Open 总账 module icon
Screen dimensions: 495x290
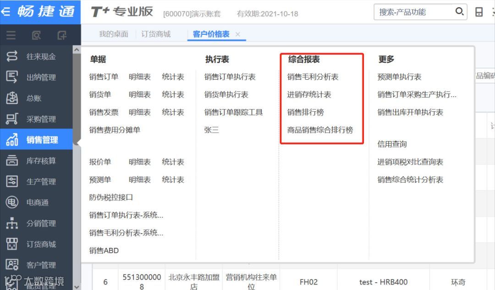(12, 98)
